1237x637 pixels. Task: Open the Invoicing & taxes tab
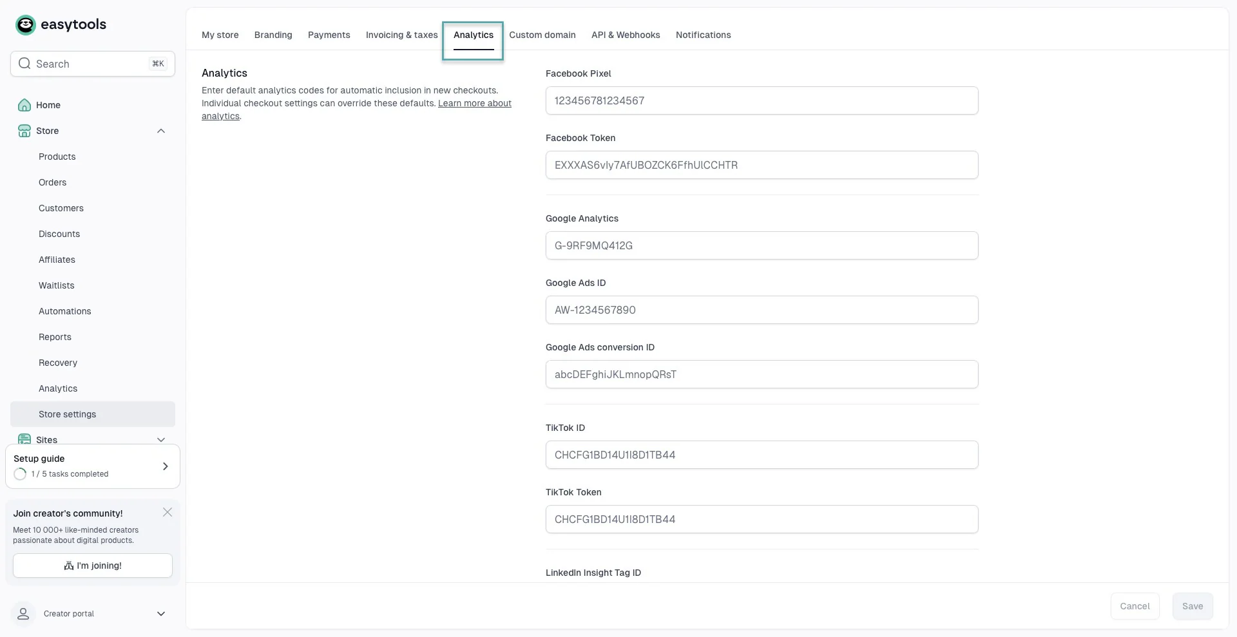[402, 35]
